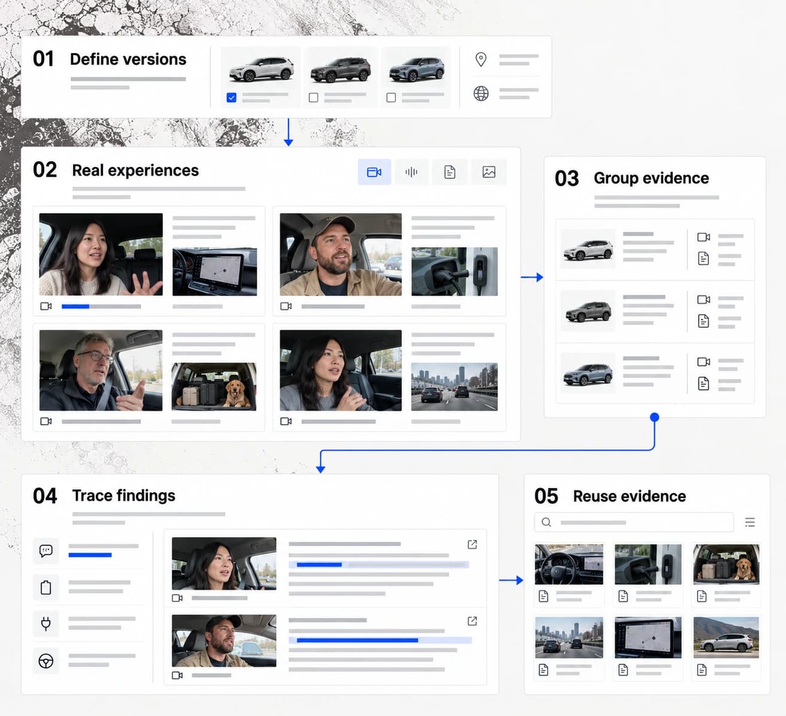Click document icon under Reuse evidence highway thumbnail
This screenshot has height=716, width=786.
click(543, 670)
